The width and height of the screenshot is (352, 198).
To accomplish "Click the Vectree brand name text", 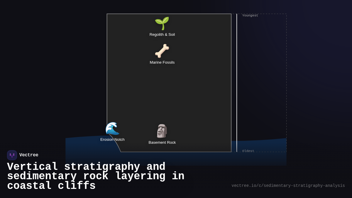I will 29,155.
